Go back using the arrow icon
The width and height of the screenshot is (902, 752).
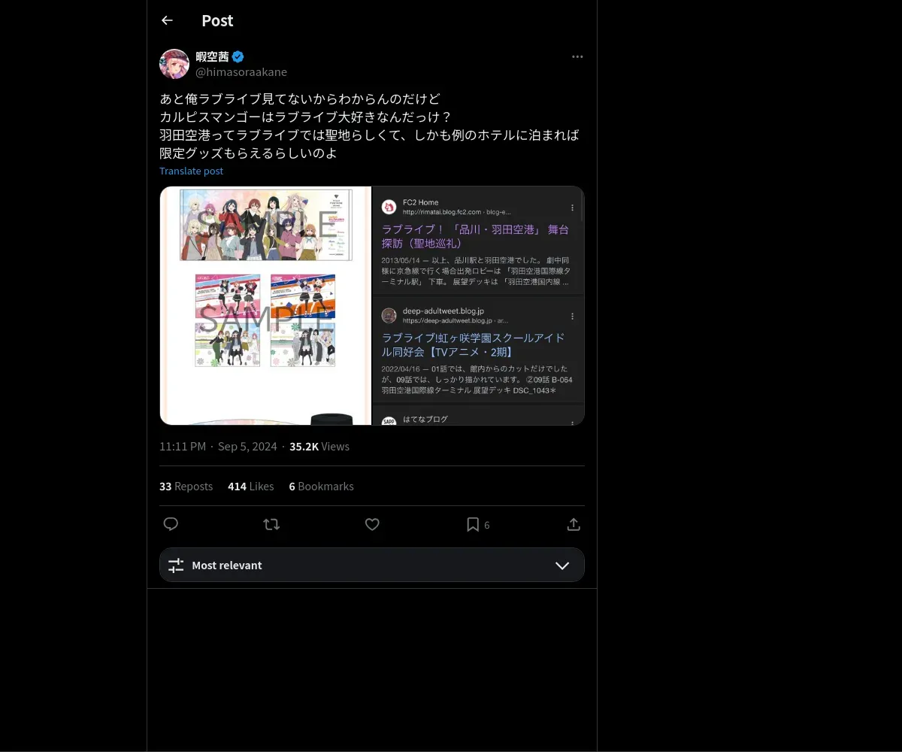point(167,20)
